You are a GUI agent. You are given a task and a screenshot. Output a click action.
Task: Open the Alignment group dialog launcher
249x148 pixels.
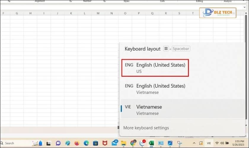(71, 1)
